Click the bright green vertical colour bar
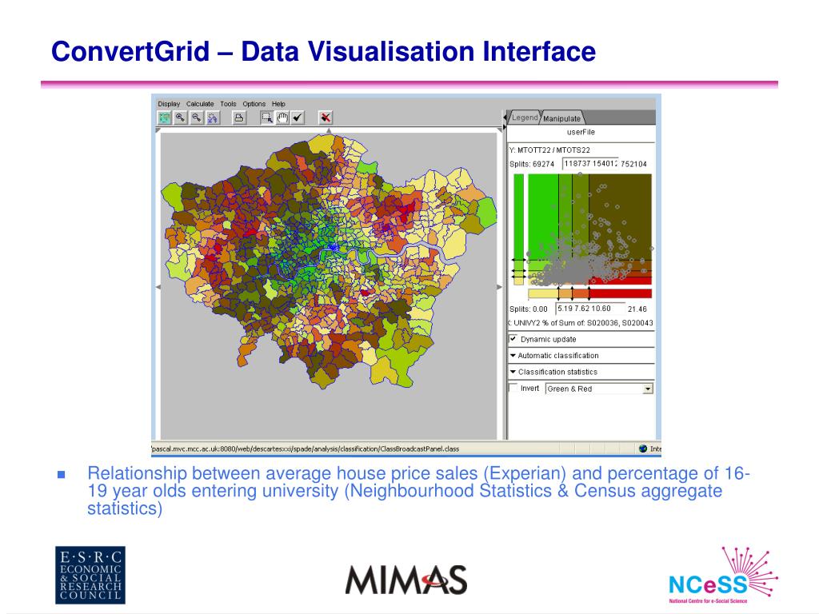This screenshot has height=614, width=819. pyautogui.click(x=518, y=216)
